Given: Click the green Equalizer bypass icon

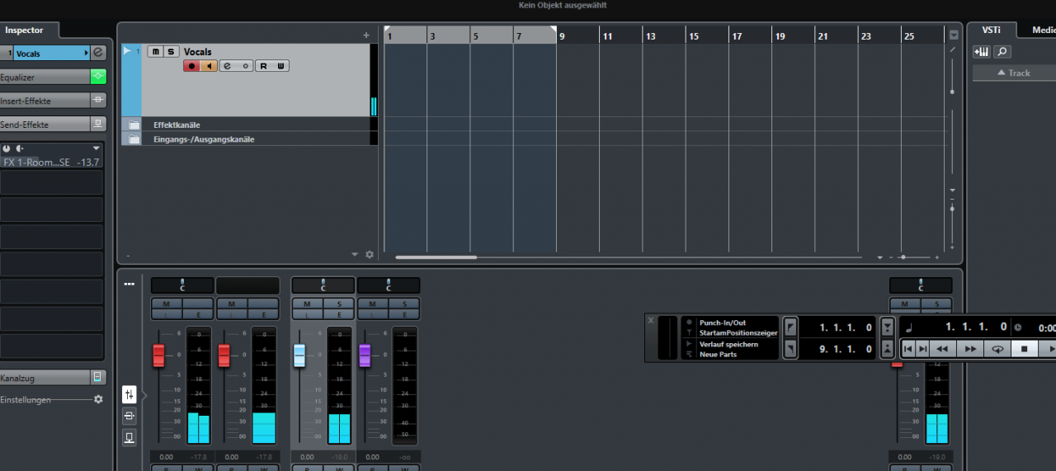Looking at the screenshot, I should click(98, 77).
